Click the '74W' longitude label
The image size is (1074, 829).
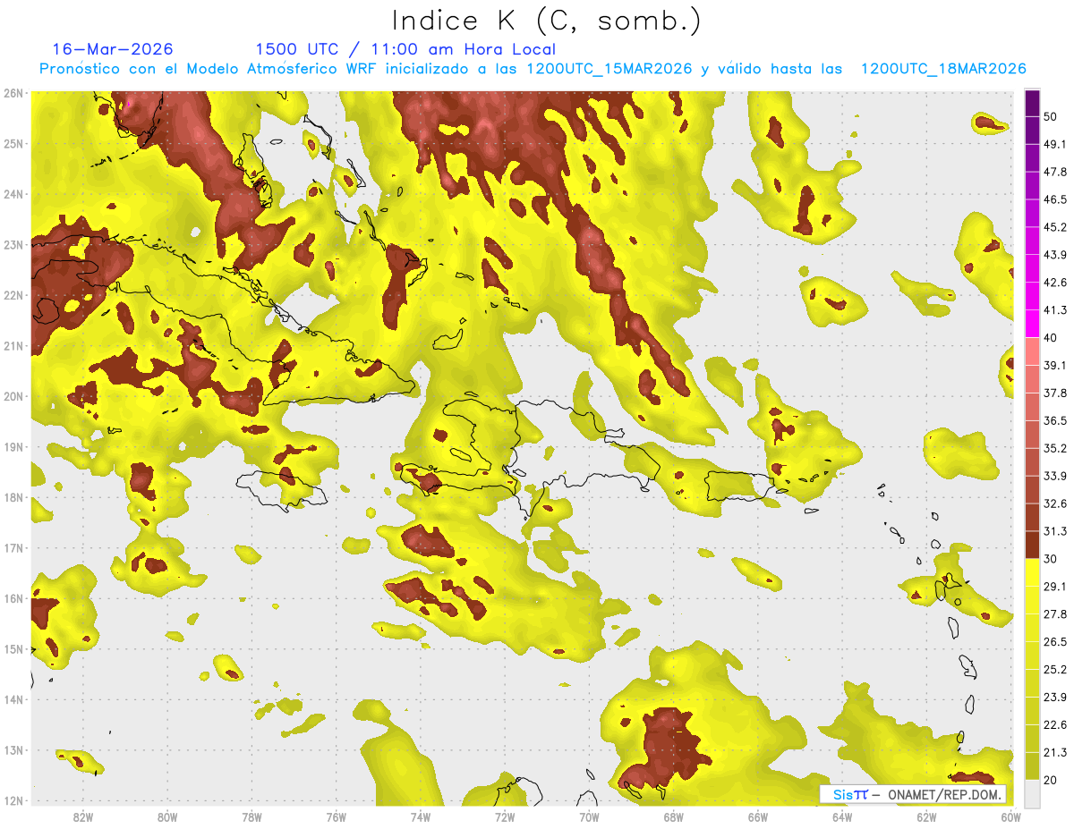[421, 817]
